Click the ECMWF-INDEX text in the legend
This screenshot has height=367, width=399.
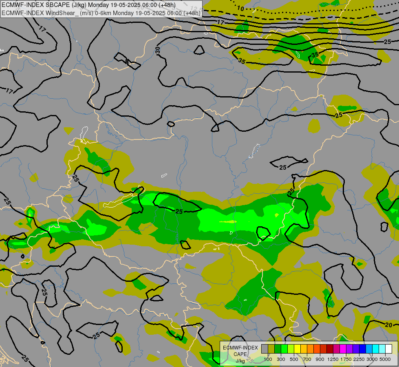click(x=240, y=348)
